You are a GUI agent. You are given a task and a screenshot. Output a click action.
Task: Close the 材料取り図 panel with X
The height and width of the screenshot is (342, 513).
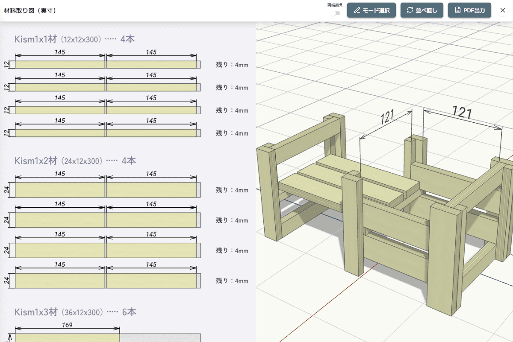502,10
